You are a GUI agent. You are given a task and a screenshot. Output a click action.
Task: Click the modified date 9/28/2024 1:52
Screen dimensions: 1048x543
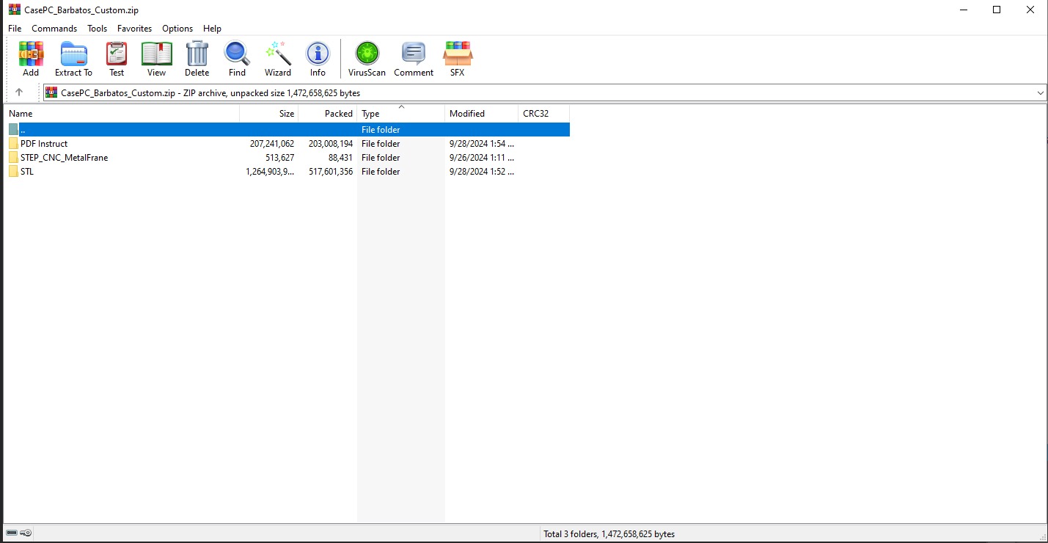pos(482,172)
